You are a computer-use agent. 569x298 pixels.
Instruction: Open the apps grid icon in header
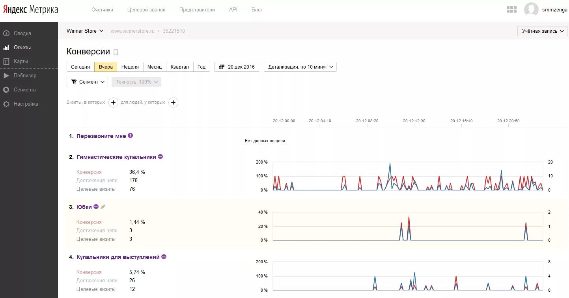click(511, 9)
